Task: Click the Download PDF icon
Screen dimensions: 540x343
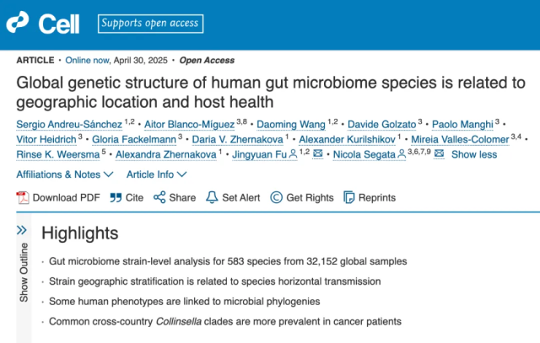Action: 23,197
